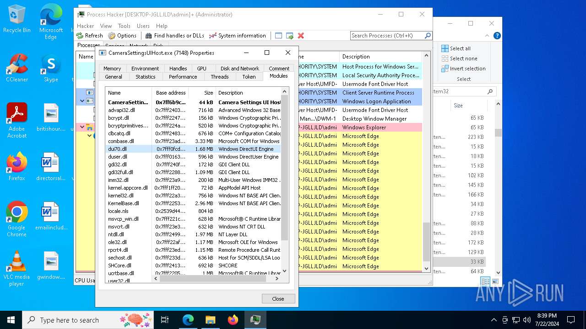This screenshot has width=586, height=329.
Task: Open the Tools menu
Action: pos(124,26)
